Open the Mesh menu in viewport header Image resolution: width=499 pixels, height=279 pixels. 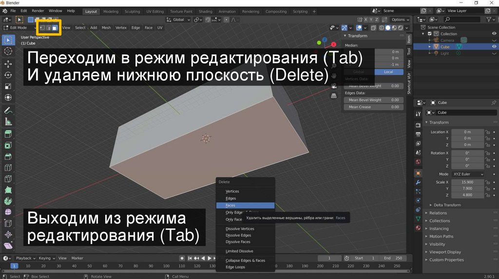pyautogui.click(x=106, y=28)
